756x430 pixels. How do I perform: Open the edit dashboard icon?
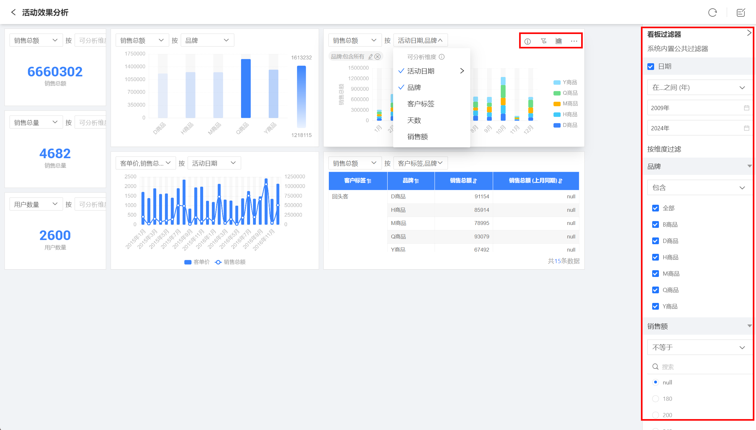click(x=741, y=13)
